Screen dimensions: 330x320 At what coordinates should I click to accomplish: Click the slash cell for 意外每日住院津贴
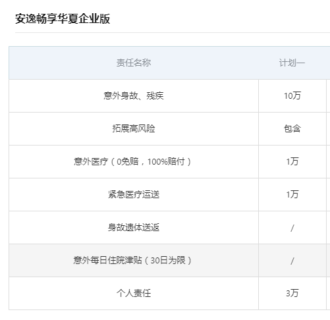pyautogui.click(x=292, y=261)
